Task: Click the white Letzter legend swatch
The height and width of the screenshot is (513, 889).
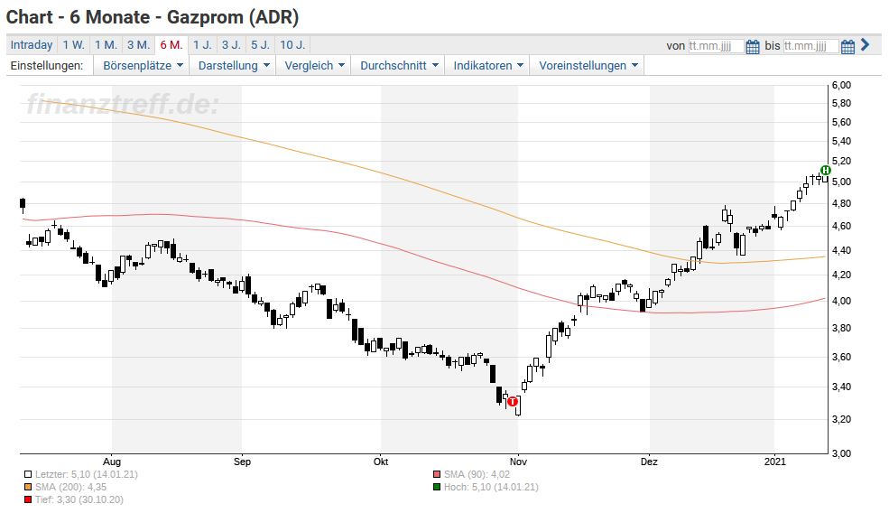Action: pos(28,474)
